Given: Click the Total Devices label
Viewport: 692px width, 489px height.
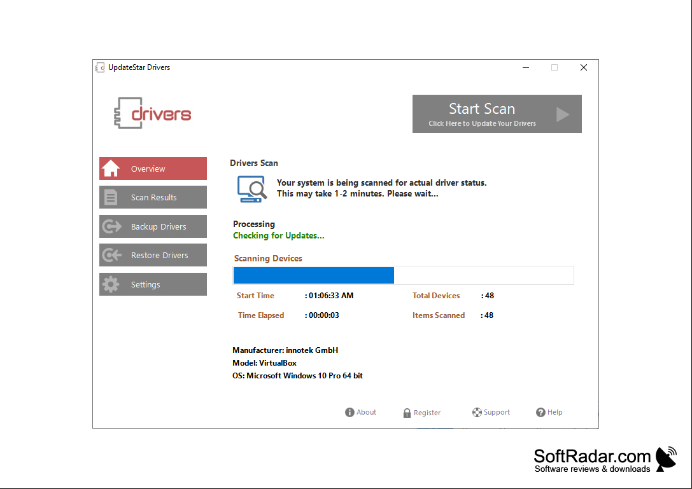Looking at the screenshot, I should pyautogui.click(x=436, y=296).
